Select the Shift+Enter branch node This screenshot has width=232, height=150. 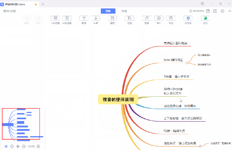tap(173, 91)
